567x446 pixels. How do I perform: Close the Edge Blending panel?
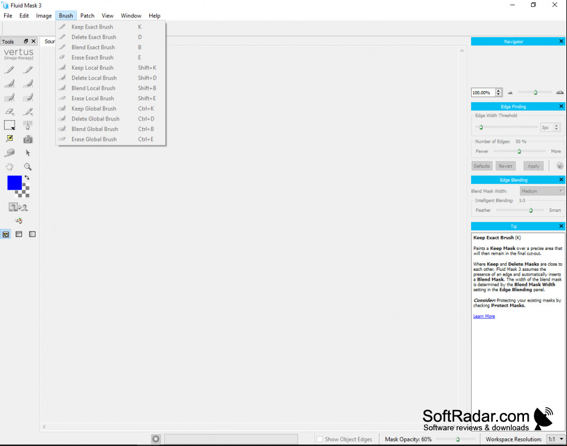coord(561,180)
